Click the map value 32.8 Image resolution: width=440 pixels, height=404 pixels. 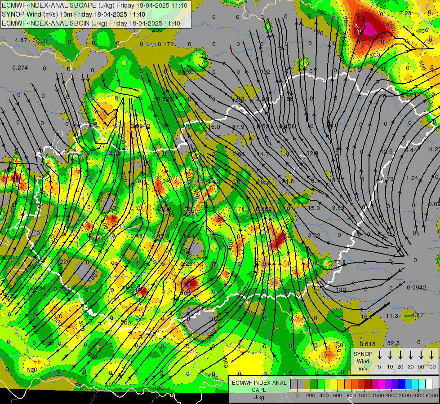pos(312,153)
